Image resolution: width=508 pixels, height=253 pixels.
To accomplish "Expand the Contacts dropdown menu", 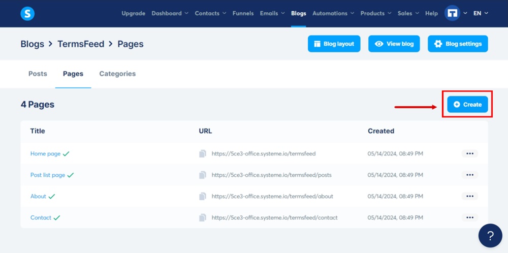I will (x=211, y=13).
